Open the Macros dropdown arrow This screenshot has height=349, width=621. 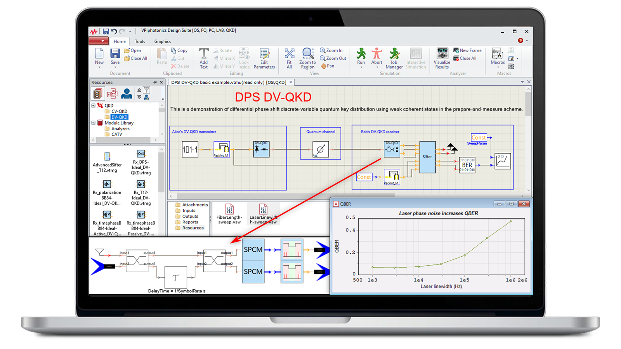(498, 67)
